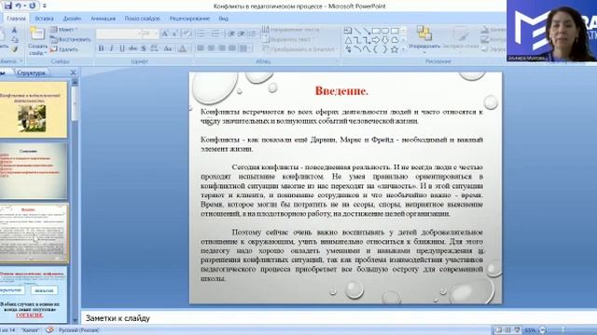The width and height of the screenshot is (597, 335).
Task: Switch to the Вставка tab
Action: click(x=44, y=19)
